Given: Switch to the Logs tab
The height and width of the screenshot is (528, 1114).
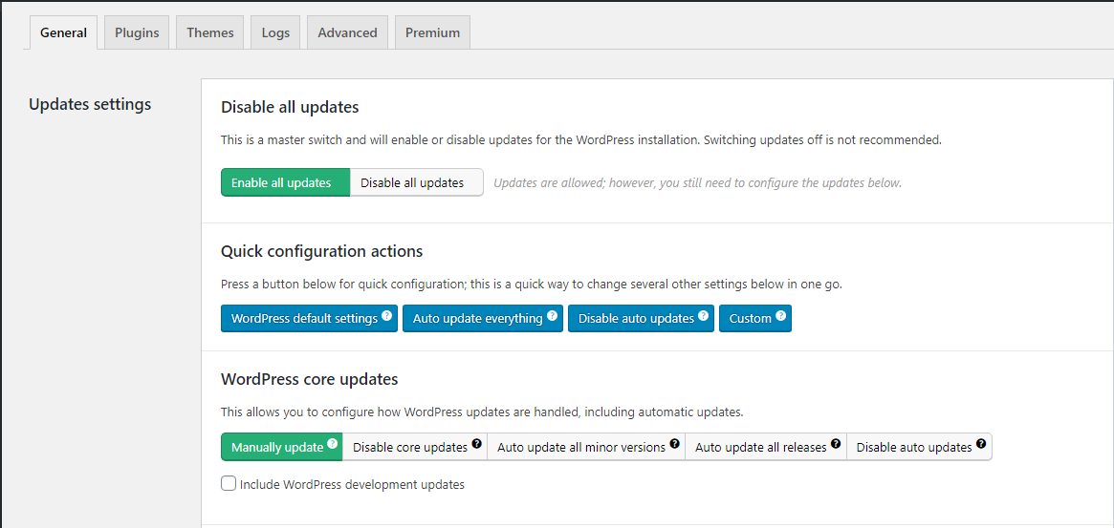Looking at the screenshot, I should [275, 32].
